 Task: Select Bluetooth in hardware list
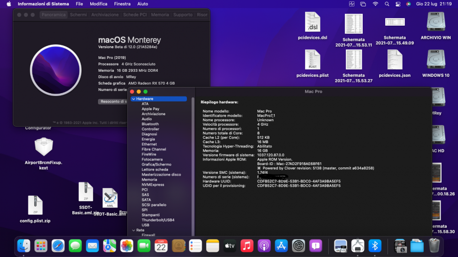[x=150, y=124]
